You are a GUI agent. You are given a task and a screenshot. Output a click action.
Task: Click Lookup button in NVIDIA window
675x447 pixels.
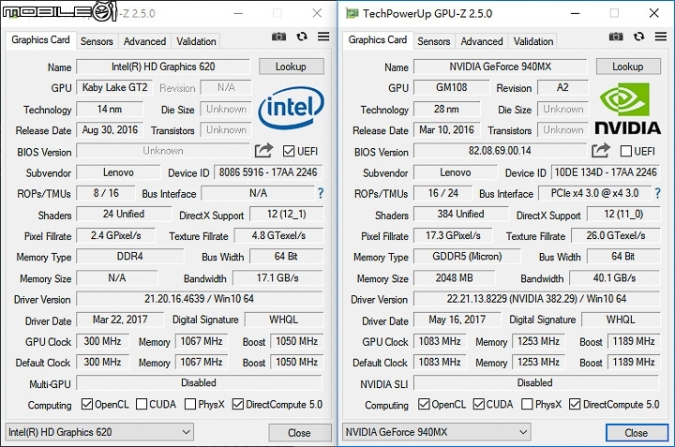(x=628, y=67)
